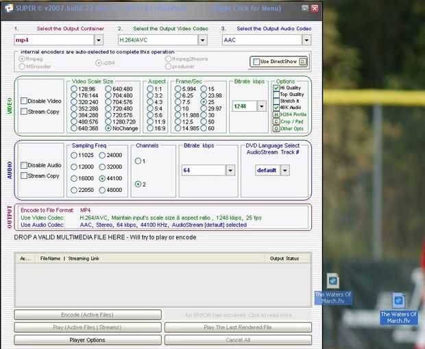Choose 48000 sampling frequency
This screenshot has height=349, width=425.
(102, 190)
